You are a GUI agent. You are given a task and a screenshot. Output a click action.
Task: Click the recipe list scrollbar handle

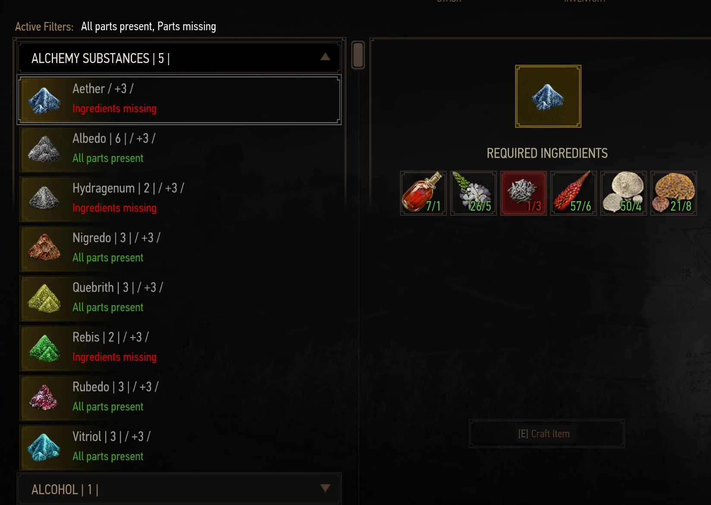click(x=358, y=55)
